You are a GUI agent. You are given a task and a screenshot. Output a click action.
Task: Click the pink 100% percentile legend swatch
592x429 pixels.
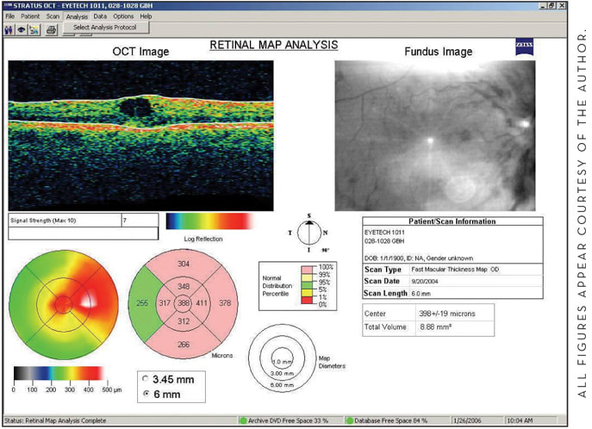(x=307, y=270)
